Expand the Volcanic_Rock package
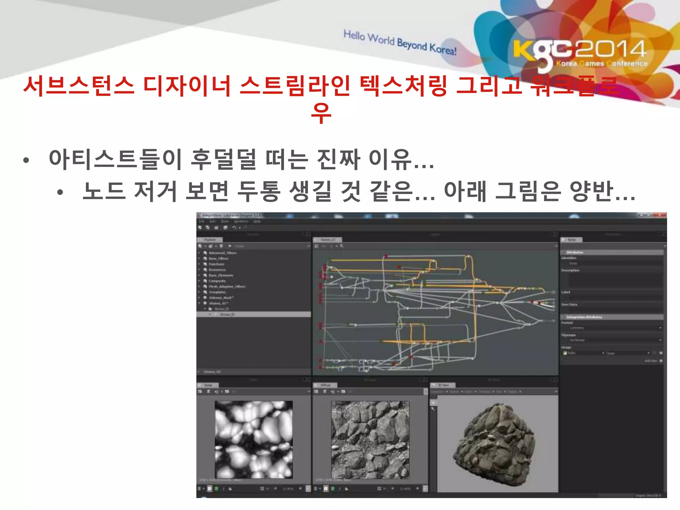Viewport: 680px width, 510px height. (199, 298)
